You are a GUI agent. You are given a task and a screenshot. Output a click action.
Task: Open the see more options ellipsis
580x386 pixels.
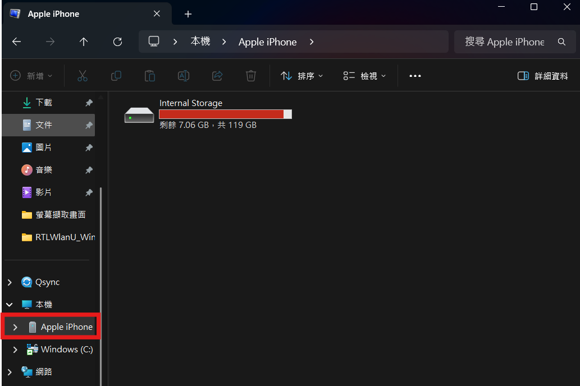click(x=415, y=76)
